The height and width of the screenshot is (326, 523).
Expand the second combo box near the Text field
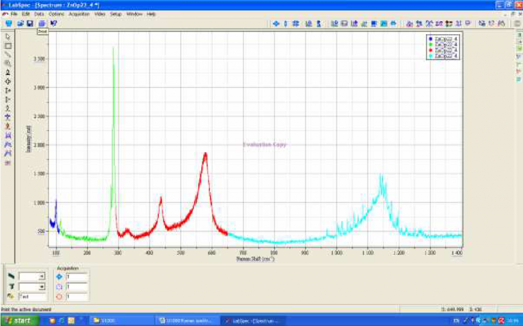pyautogui.click(x=42, y=287)
